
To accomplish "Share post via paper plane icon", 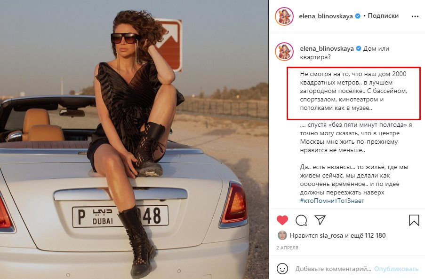I will 320,220.
